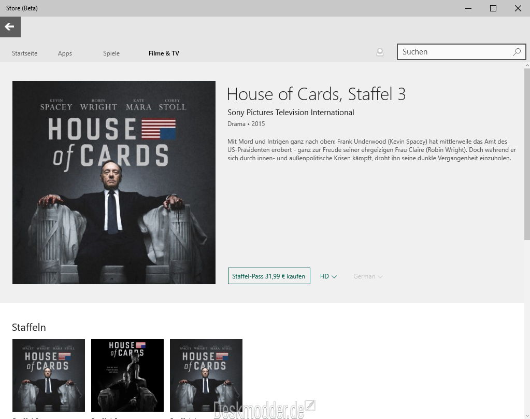Screen dimensions: 530x419
Task: Close the Store (Beta) window
Action: [x=518, y=8]
